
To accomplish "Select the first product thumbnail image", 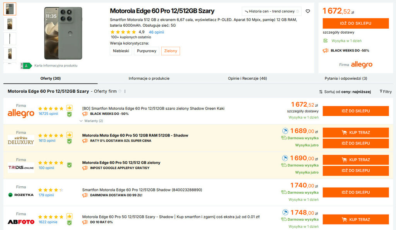I will [x=10, y=9].
